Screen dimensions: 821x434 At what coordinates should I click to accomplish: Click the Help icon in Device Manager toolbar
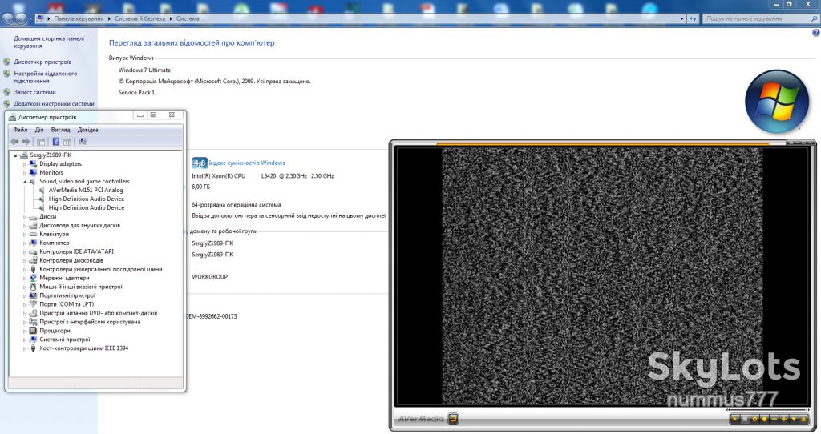tap(55, 142)
